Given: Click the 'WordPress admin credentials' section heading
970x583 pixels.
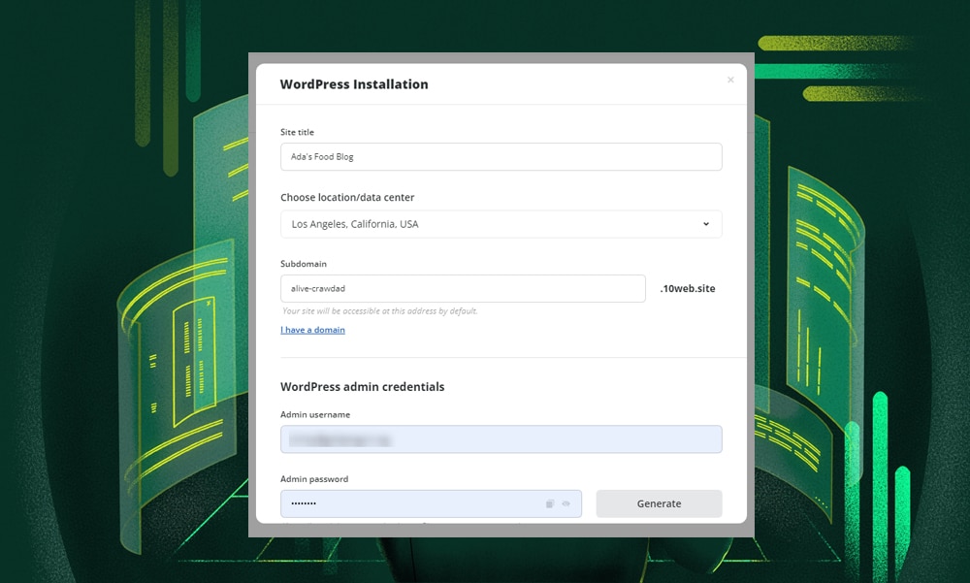Looking at the screenshot, I should [x=362, y=387].
